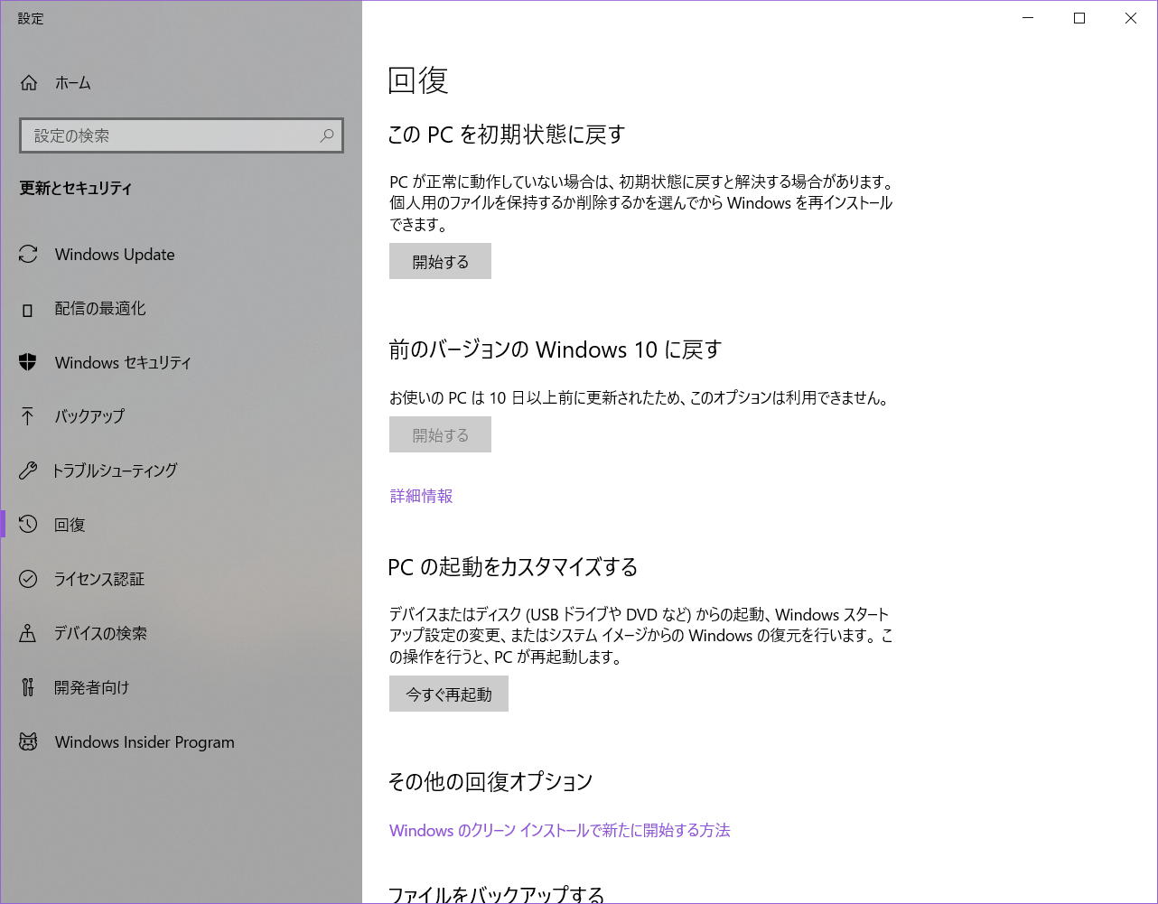Click the home icon in the sidebar

29,83
